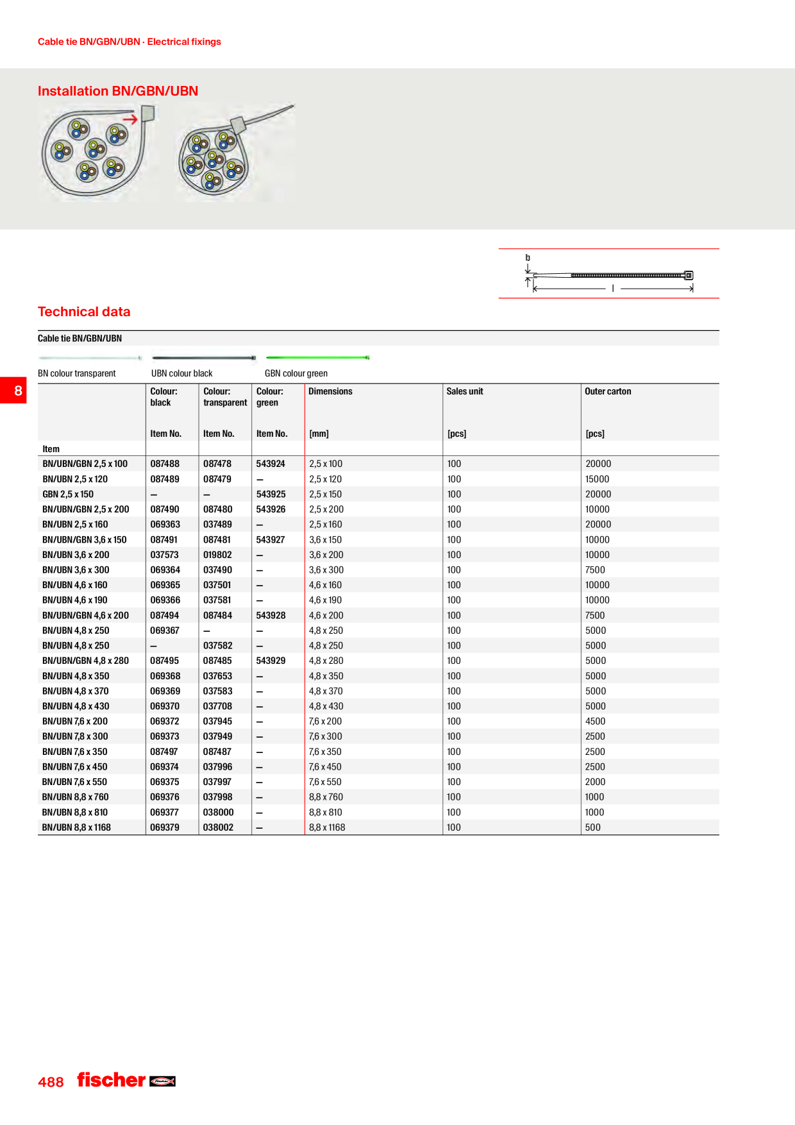Click outer carton value 4500
The width and height of the screenshot is (795, 1125).
pos(596,722)
